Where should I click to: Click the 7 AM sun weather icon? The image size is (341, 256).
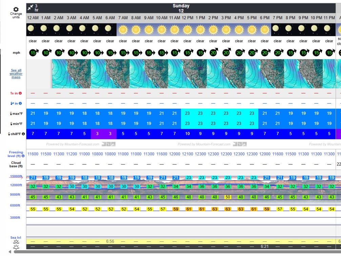(123, 30)
